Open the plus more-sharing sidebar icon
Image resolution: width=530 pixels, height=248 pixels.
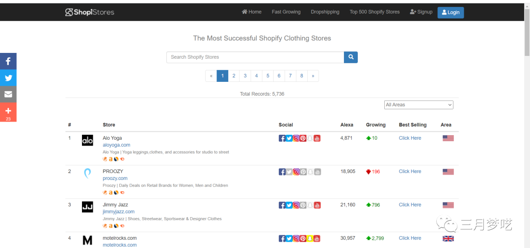pyautogui.click(x=8, y=112)
